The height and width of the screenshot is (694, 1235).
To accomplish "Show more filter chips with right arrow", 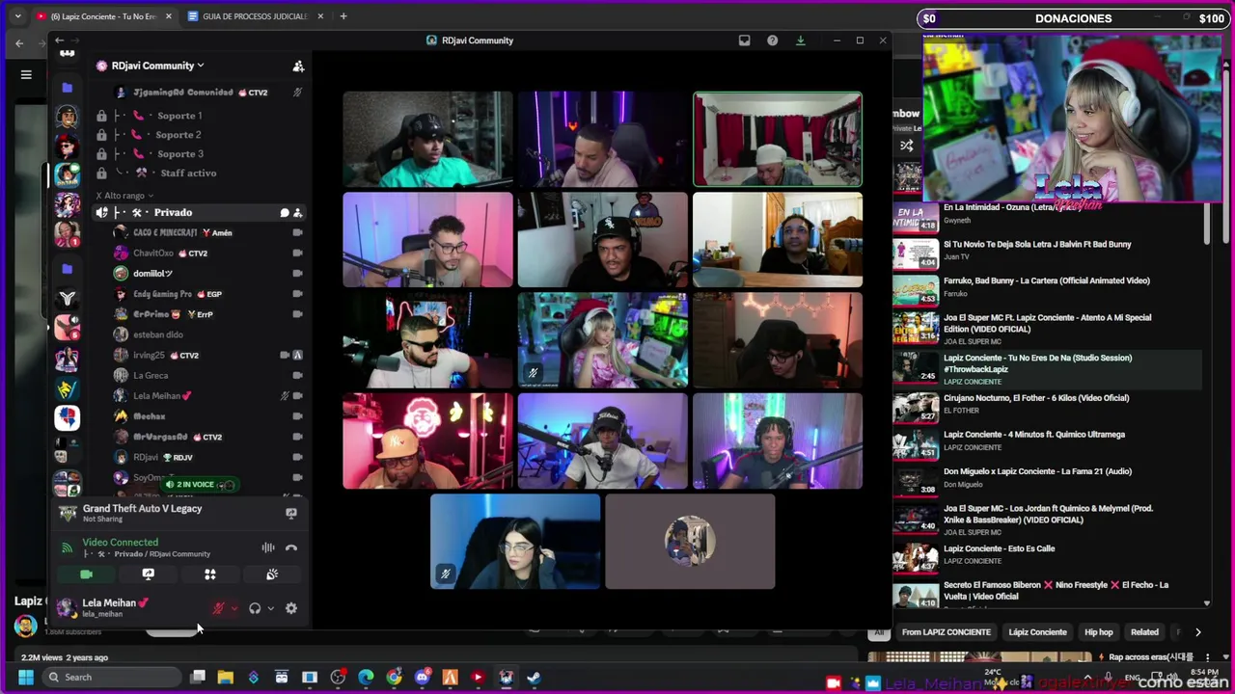I will 1197,632.
